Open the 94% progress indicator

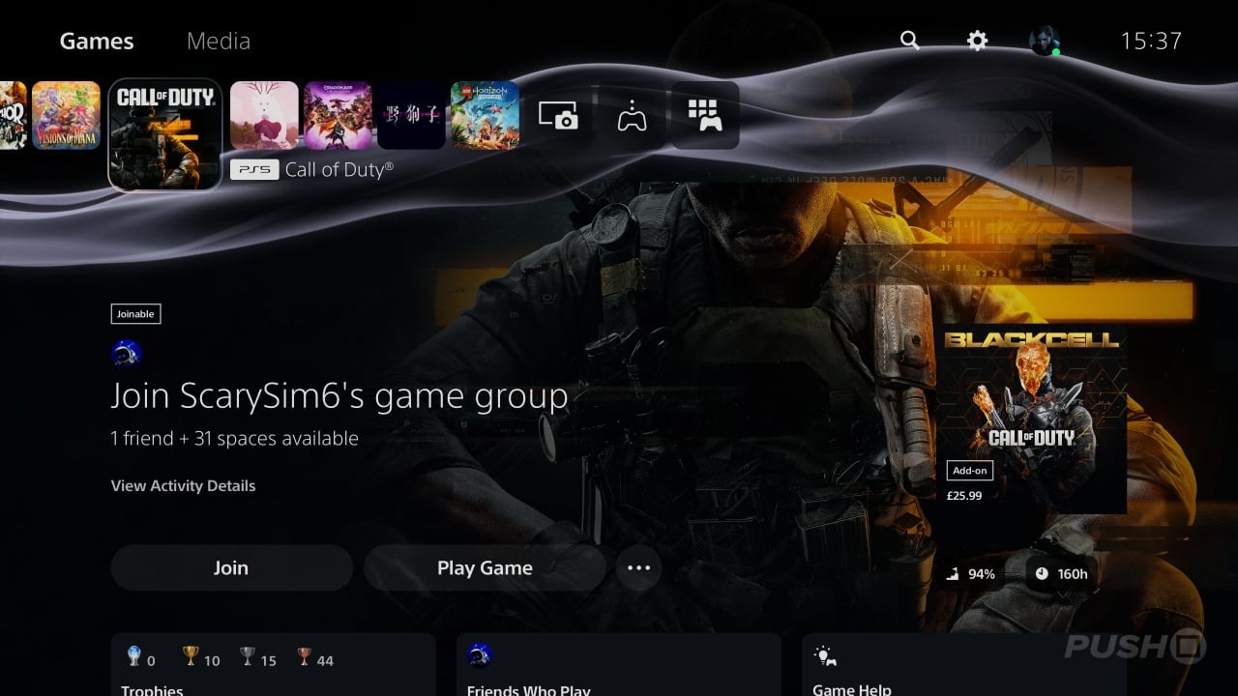point(971,573)
